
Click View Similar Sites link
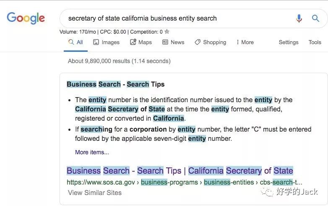click(x=95, y=193)
